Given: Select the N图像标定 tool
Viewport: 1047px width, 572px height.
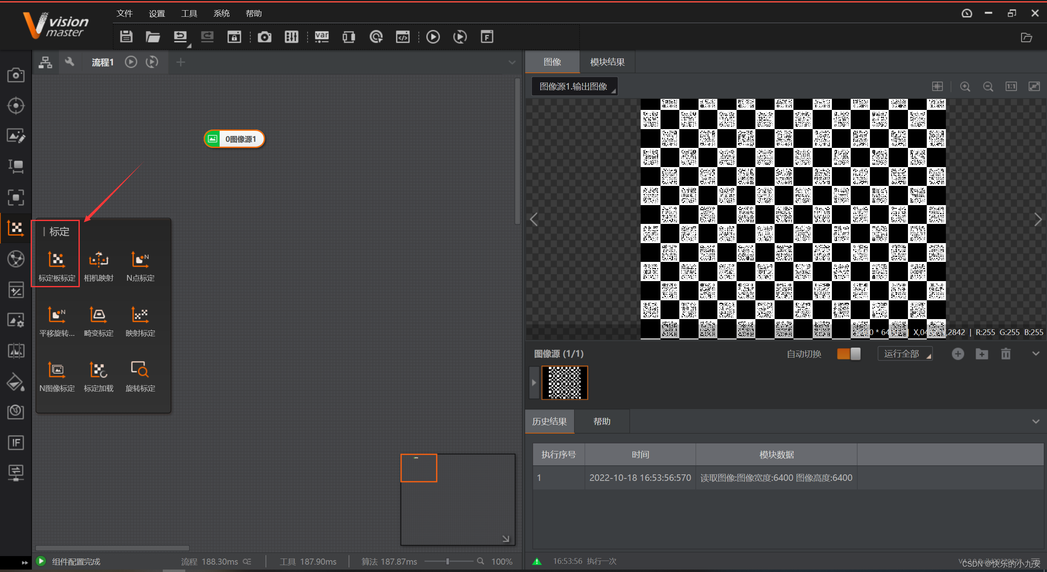Looking at the screenshot, I should pos(57,376).
